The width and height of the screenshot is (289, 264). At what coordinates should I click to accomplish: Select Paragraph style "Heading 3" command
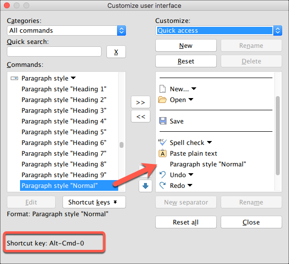64,111
